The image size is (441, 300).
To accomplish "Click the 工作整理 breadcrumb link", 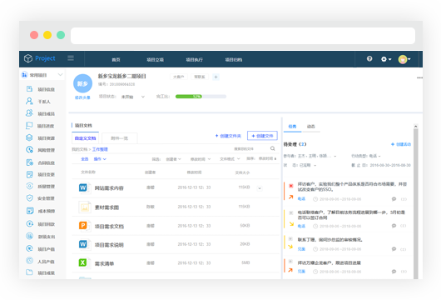I will coord(100,149).
